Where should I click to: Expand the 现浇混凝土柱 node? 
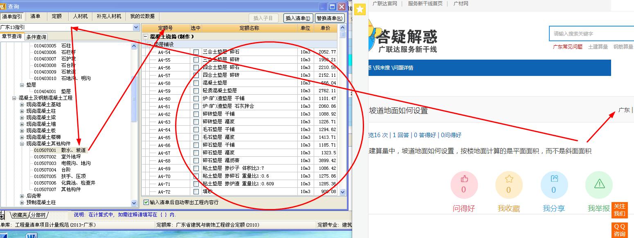point(22,111)
